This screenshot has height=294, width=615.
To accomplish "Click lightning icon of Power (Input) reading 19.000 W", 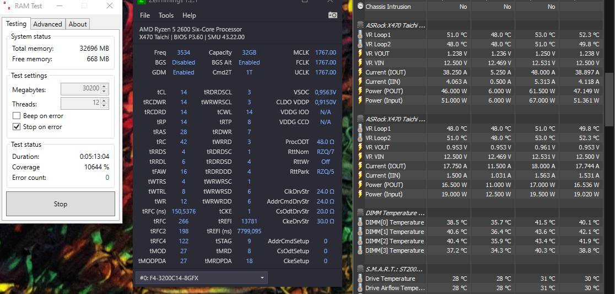I will [360, 194].
